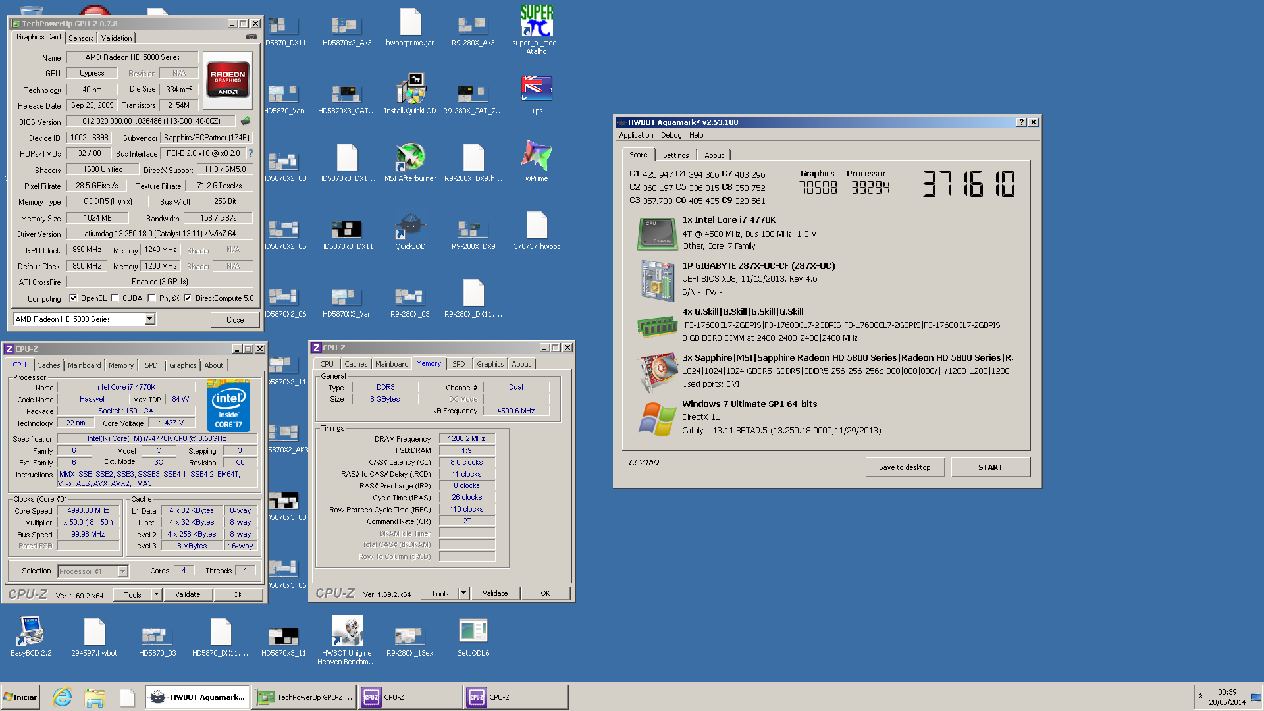Open SetLODb6 desktop icon
Viewport: 1264px width, 711px height.
473,637
